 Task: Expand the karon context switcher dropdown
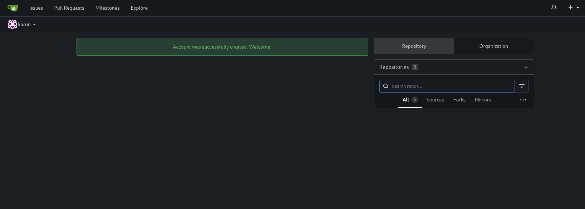pyautogui.click(x=22, y=24)
